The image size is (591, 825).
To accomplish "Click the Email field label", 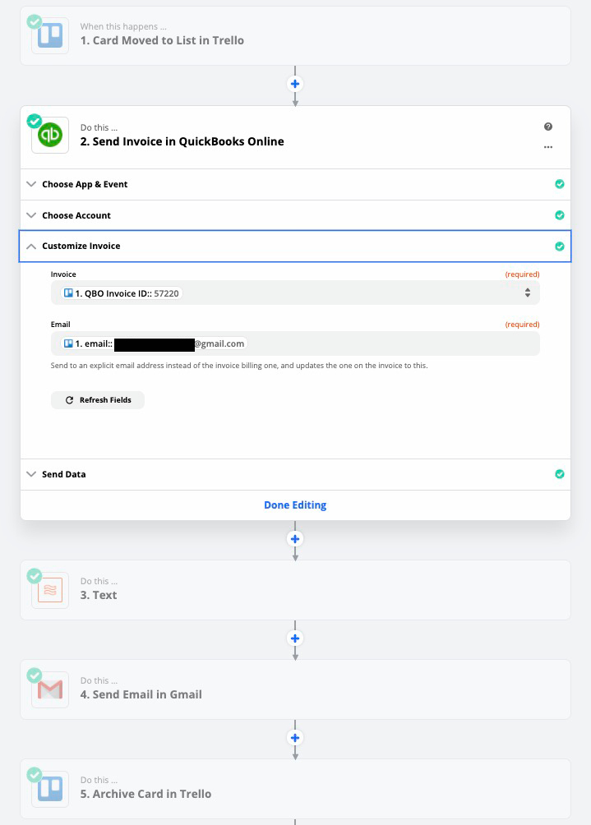I will click(x=61, y=324).
